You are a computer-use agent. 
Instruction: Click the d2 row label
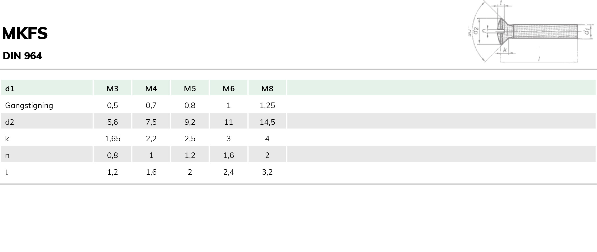click(x=10, y=122)
